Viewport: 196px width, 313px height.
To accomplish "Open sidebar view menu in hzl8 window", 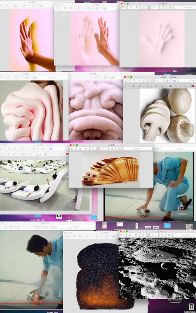I will click(73, 149).
